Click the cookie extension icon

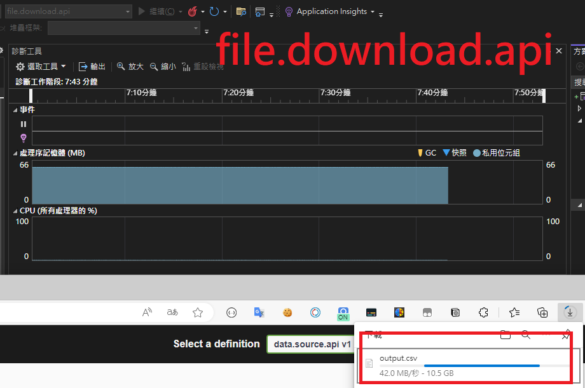(x=287, y=312)
